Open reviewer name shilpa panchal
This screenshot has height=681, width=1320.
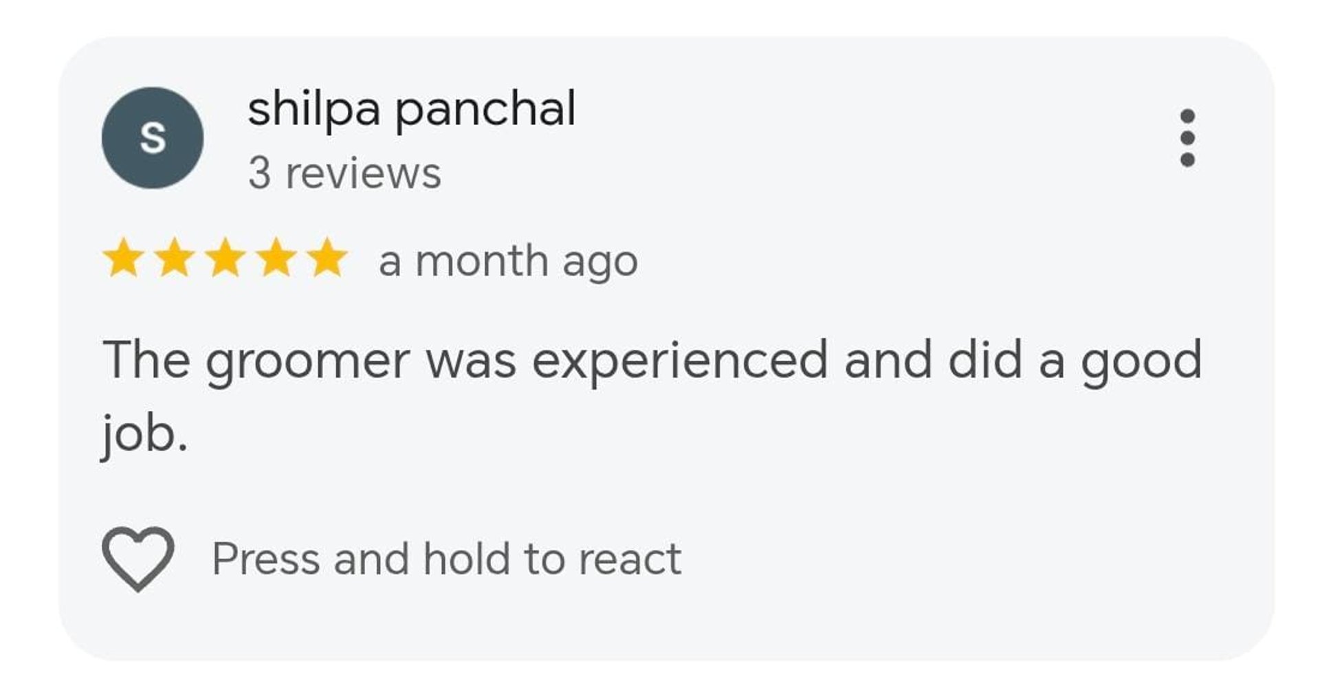[x=411, y=110]
